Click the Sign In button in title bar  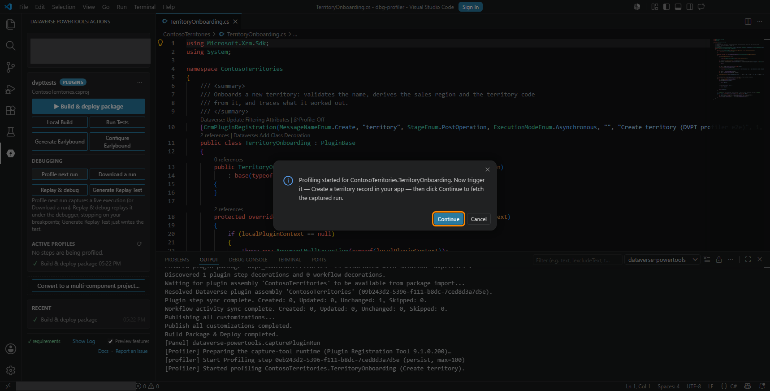[x=470, y=7]
